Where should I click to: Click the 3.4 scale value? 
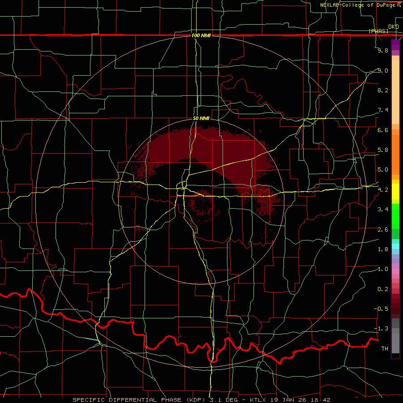point(383,210)
